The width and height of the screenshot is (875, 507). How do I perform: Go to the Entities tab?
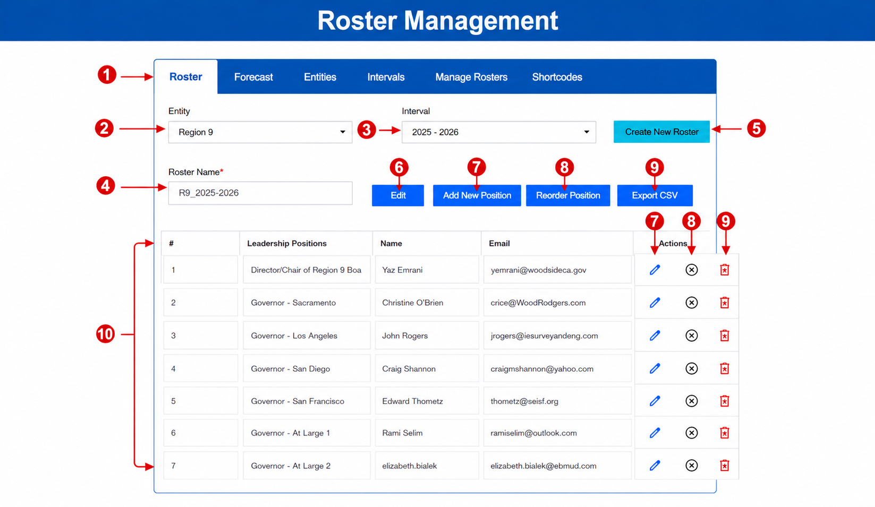320,77
